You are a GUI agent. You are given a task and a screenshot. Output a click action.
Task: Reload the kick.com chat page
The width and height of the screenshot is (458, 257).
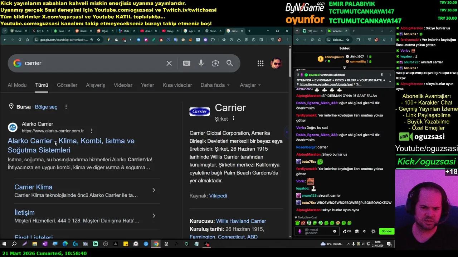(x=312, y=40)
